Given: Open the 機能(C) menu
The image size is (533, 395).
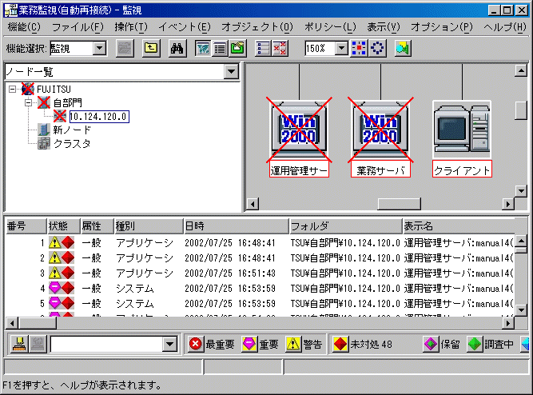Looking at the screenshot, I should point(24,27).
